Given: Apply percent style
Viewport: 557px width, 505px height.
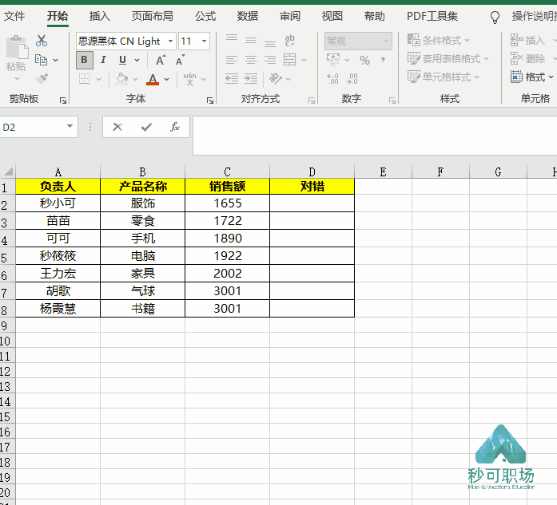Looking at the screenshot, I should (364, 61).
